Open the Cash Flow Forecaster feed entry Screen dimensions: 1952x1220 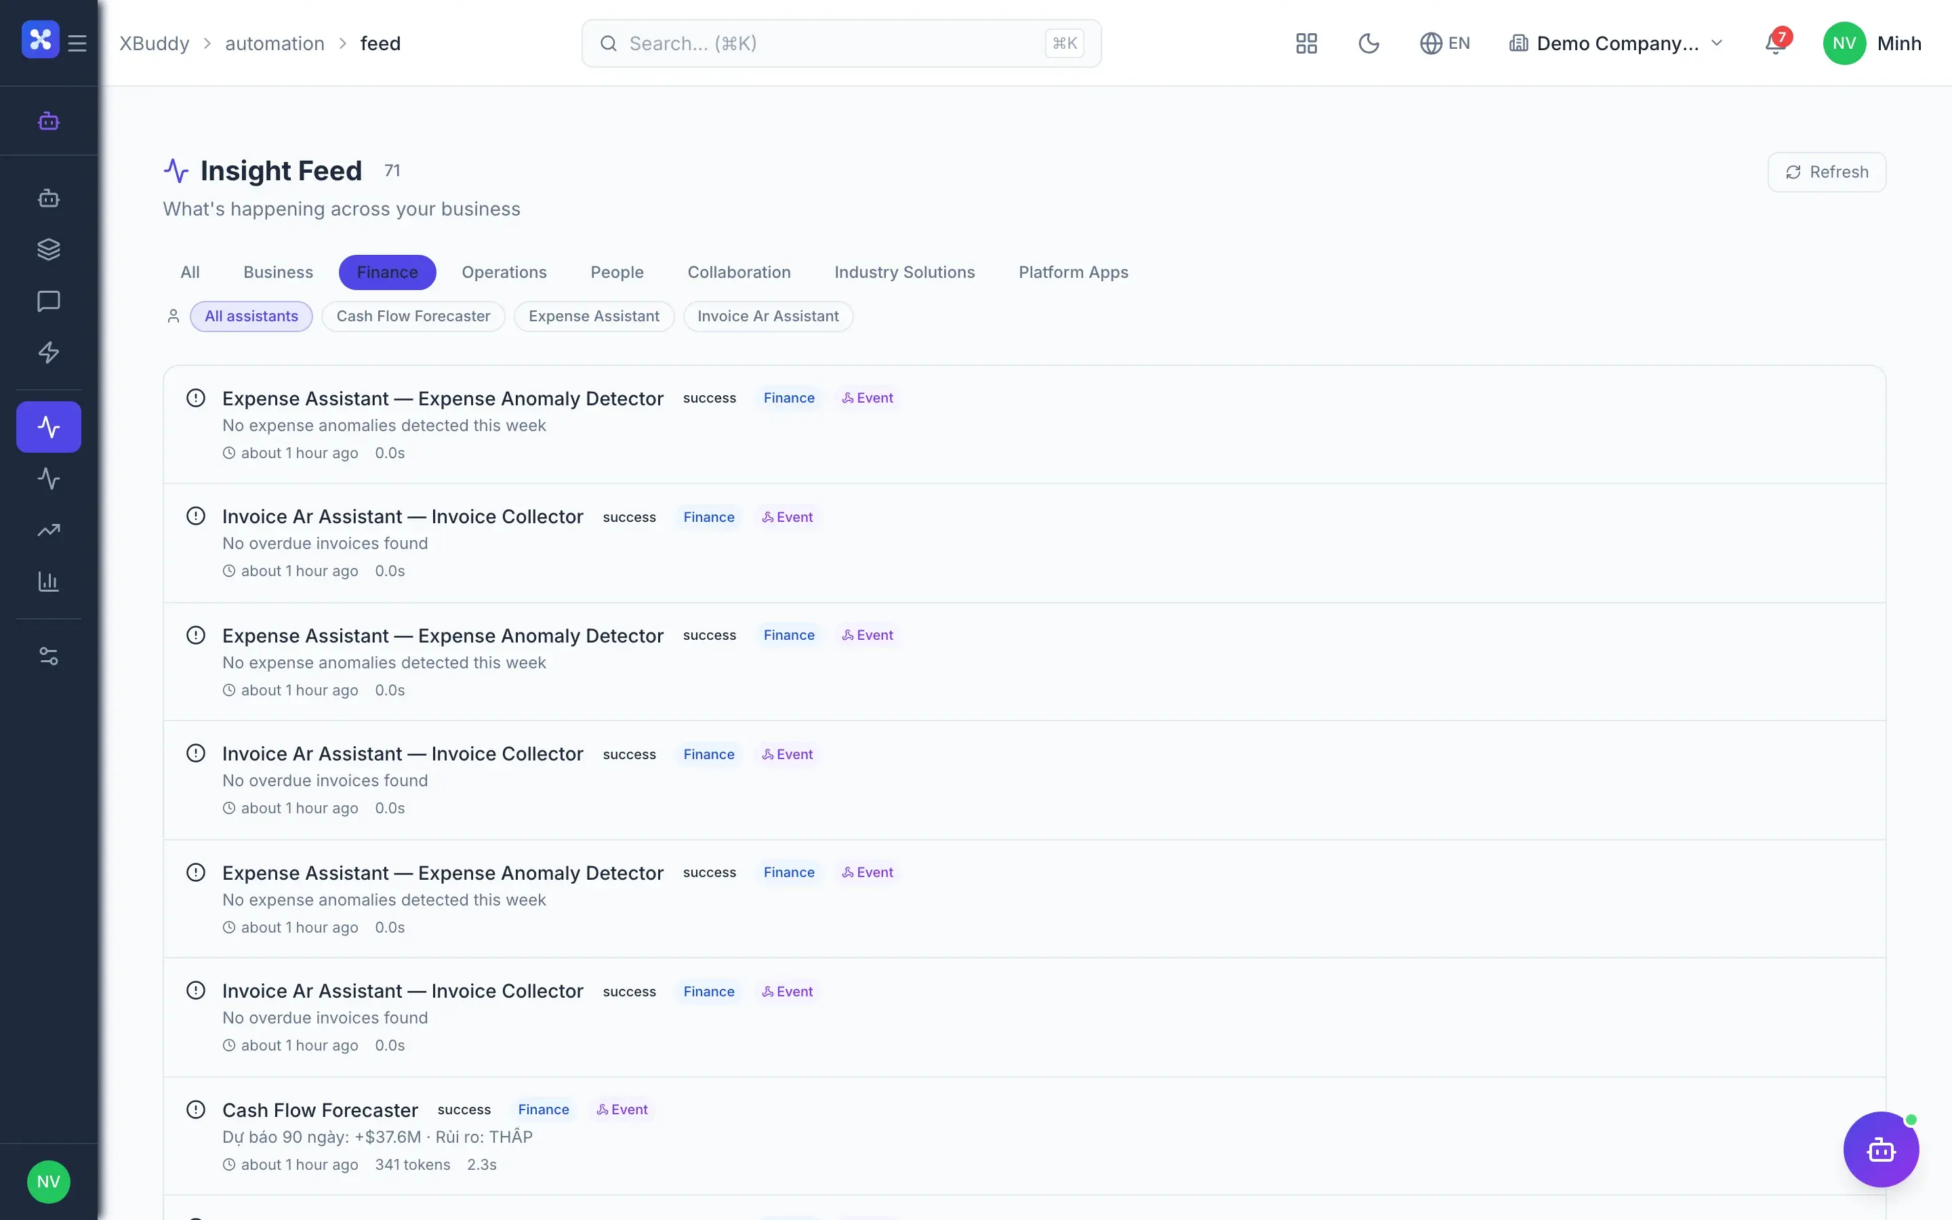[x=1024, y=1136]
